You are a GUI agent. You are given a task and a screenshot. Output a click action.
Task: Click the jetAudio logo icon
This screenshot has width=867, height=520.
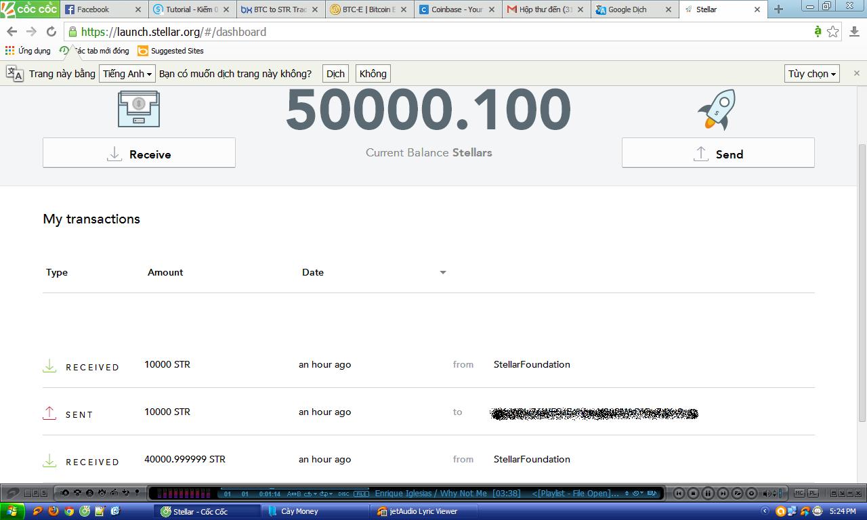(x=13, y=493)
